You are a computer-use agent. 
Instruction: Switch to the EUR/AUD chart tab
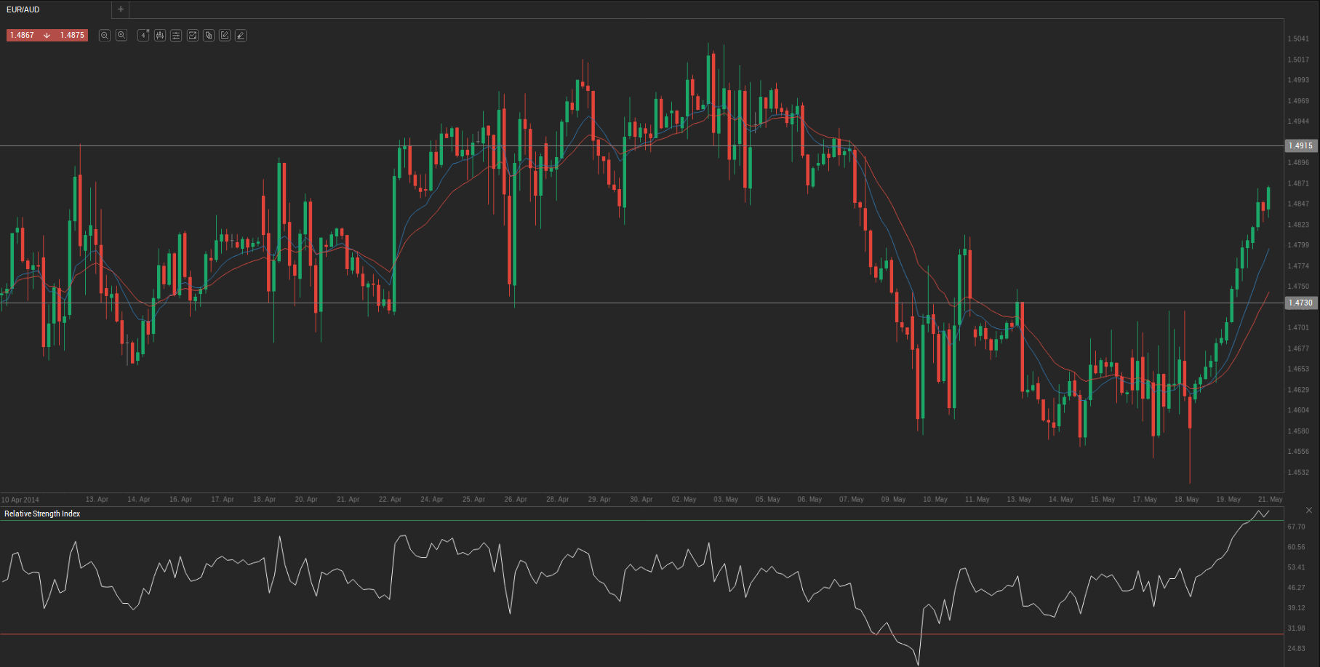23,9
